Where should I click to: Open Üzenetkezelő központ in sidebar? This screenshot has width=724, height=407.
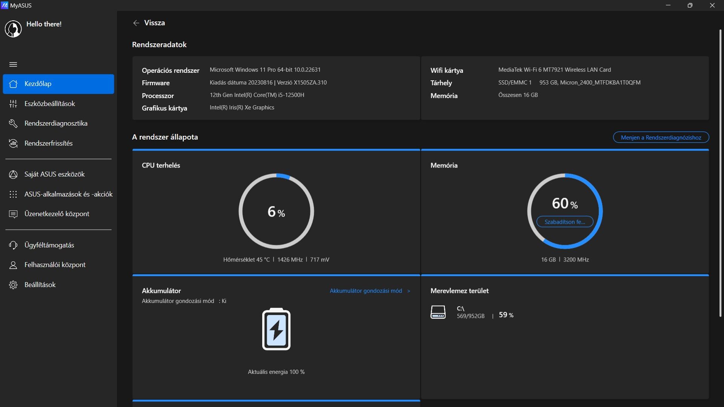(x=58, y=214)
